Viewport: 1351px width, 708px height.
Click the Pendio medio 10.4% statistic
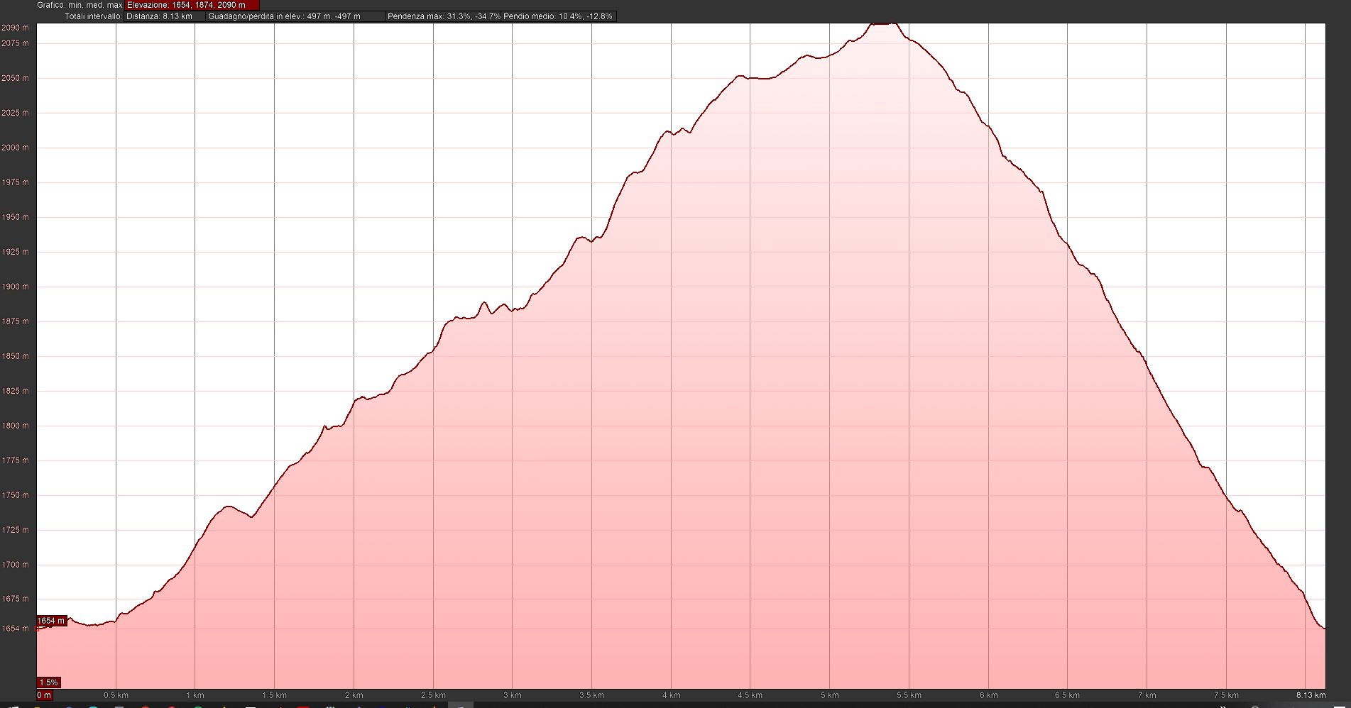tap(558, 16)
